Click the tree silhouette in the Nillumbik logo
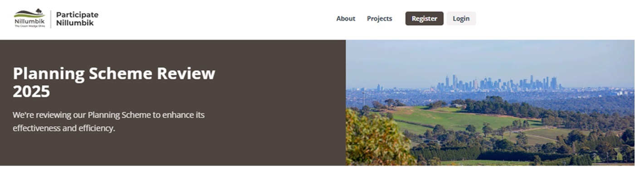The width and height of the screenshot is (635, 181). pyautogui.click(x=39, y=11)
